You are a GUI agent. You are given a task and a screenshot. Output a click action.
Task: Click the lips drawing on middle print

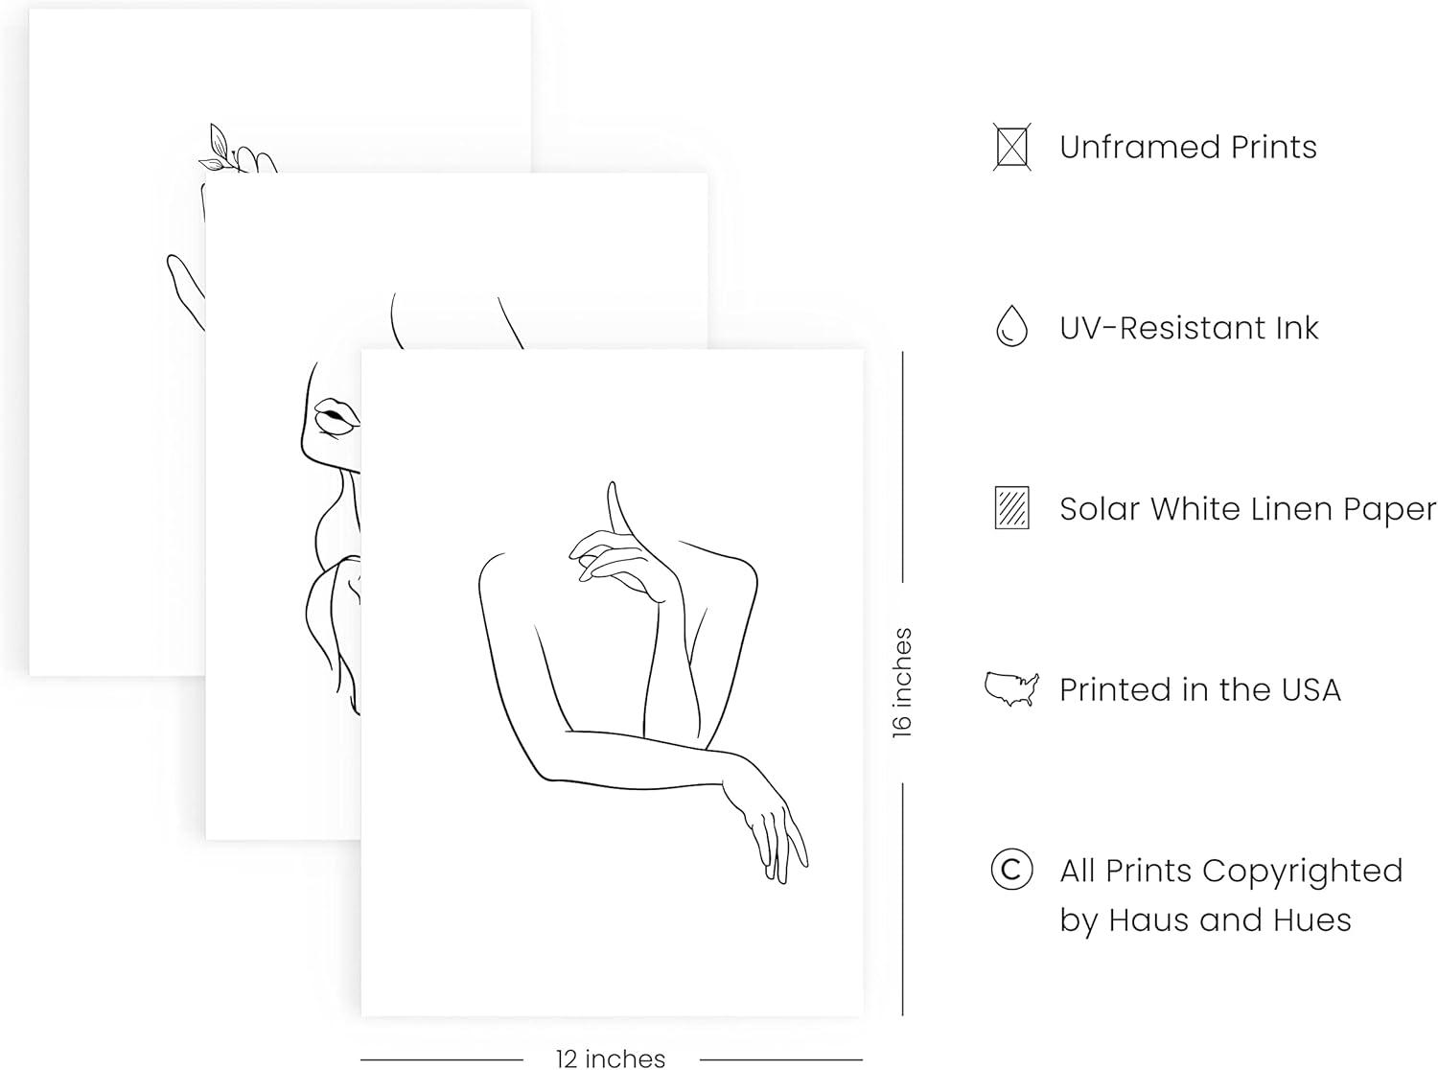click(336, 416)
